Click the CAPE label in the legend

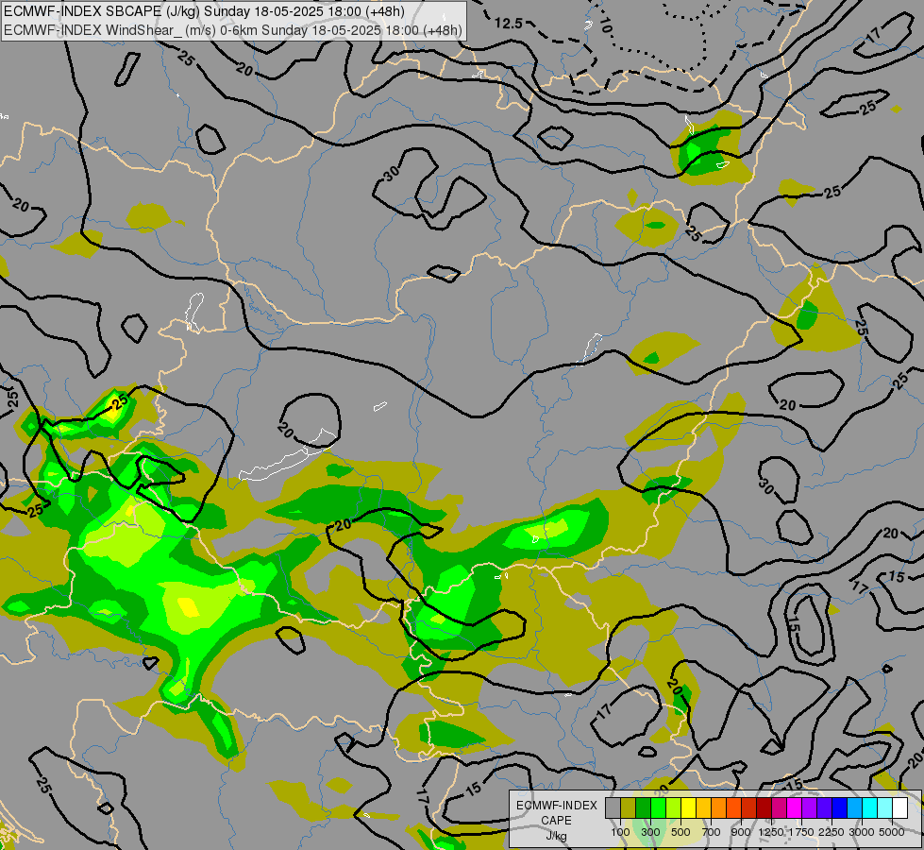pyautogui.click(x=556, y=821)
